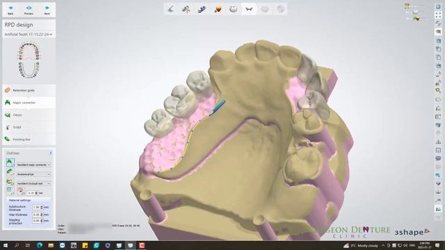Open the first workflow step icon in top toolbar
Image resolution: width=445 pixels, height=250 pixels.
coord(170,9)
